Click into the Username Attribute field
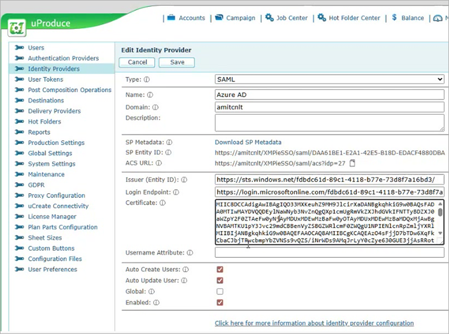 point(329,253)
